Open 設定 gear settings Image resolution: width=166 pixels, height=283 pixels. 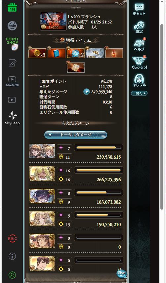(139, 27)
